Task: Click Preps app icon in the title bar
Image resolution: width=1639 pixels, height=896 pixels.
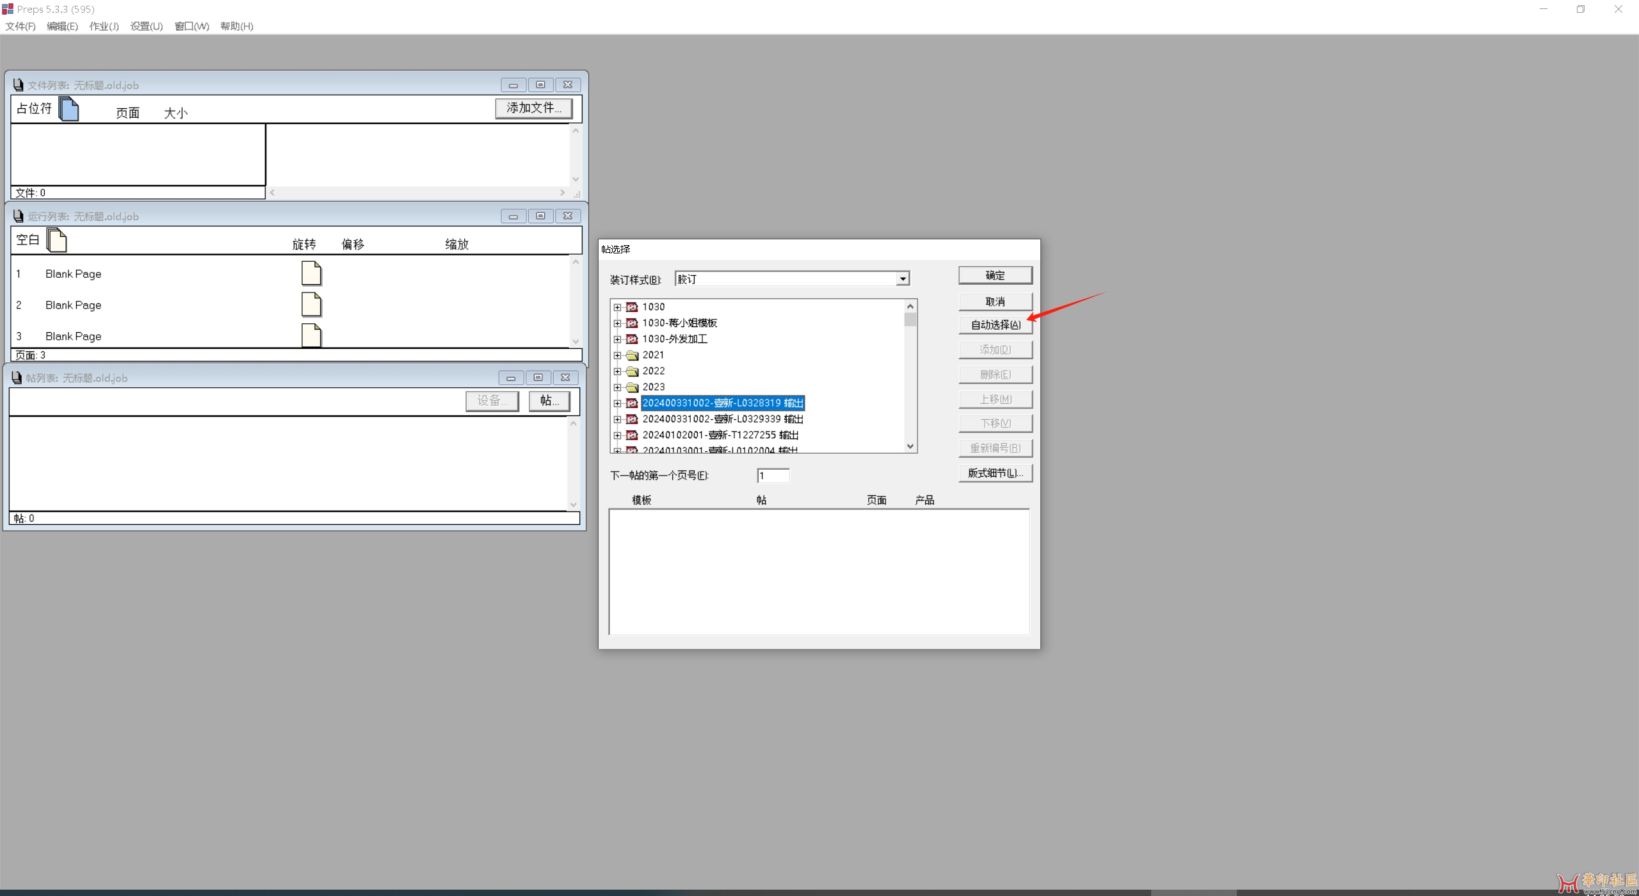Action: tap(8, 9)
